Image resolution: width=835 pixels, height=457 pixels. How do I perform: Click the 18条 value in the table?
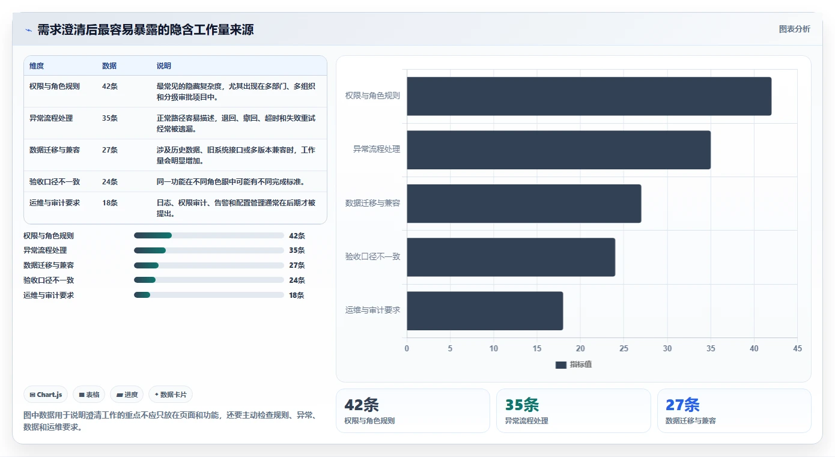pyautogui.click(x=110, y=203)
